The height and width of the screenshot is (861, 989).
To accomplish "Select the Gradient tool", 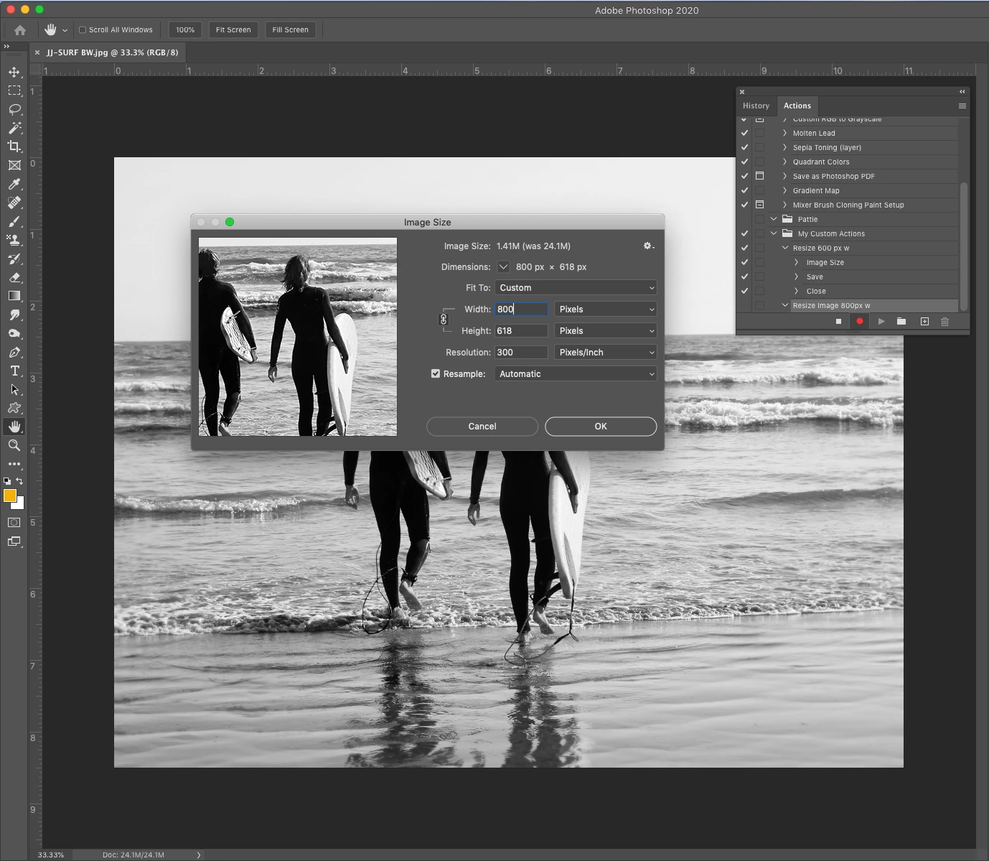I will (x=14, y=296).
